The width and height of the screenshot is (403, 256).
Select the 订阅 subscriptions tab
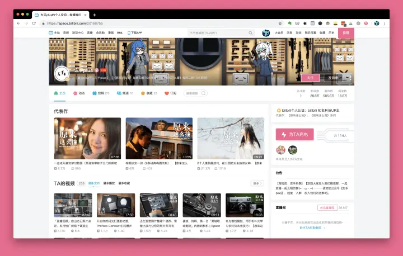[170, 93]
